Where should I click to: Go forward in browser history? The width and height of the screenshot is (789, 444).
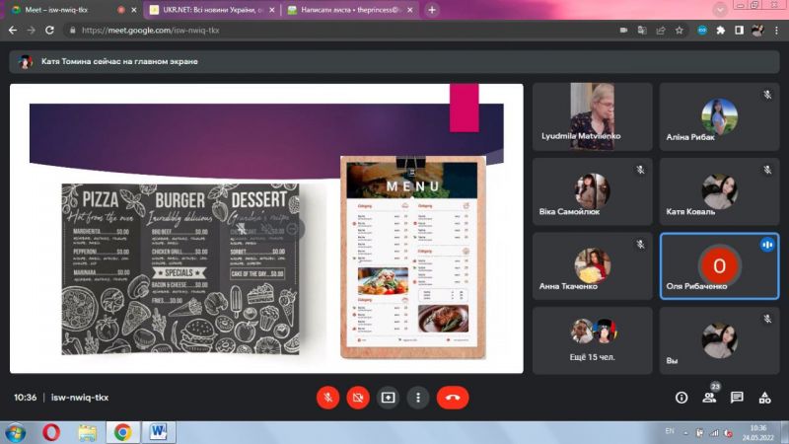tap(32, 31)
